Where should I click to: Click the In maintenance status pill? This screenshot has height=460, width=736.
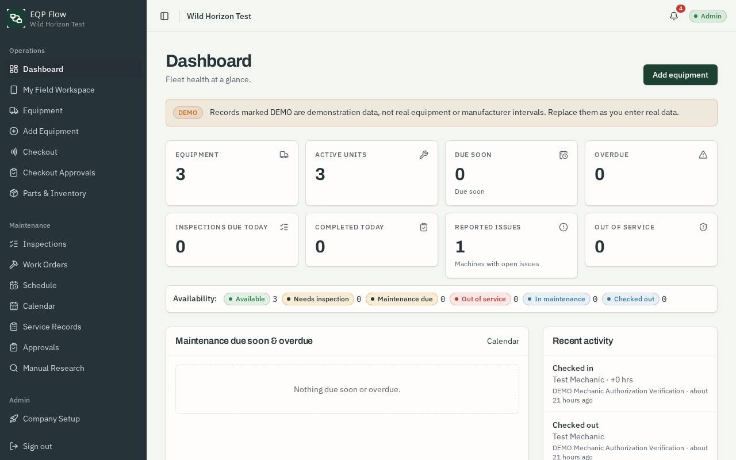coord(556,299)
